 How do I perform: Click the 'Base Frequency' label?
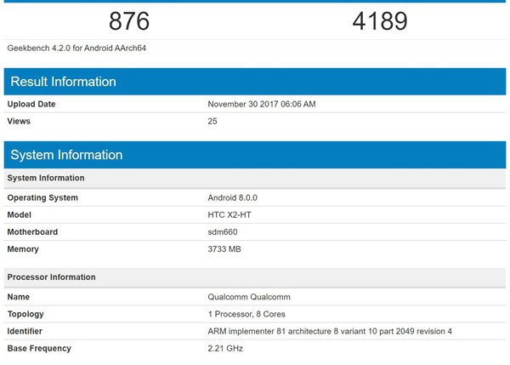(39, 348)
